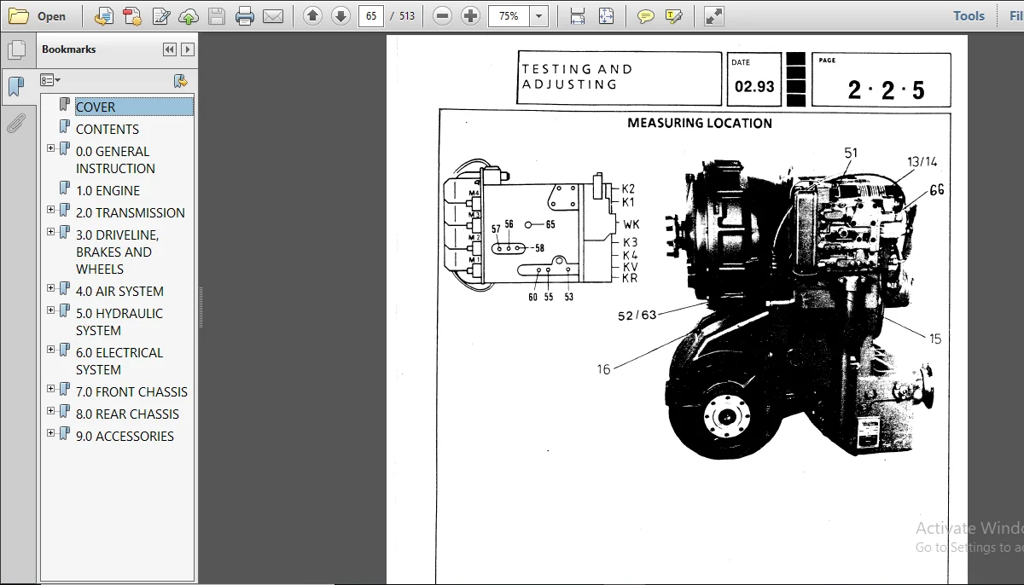Viewport: 1024px width, 585px height.
Task: Expand the 0.0 GENERAL INSTRUCTION node
Action: (x=50, y=148)
